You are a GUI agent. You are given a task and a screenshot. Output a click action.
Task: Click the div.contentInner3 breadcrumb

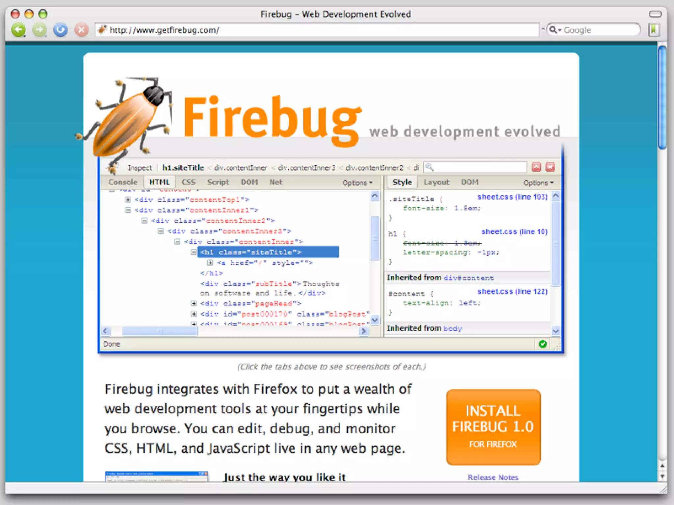306,168
